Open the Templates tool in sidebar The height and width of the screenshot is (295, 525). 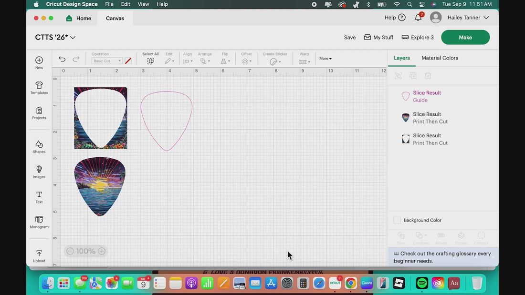39,87
